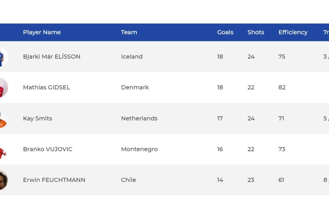
Task: Open Bjarki Már ELÍSSON player name
Action: (52, 57)
